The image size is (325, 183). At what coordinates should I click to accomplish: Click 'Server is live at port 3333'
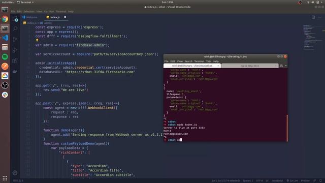tap(184, 128)
